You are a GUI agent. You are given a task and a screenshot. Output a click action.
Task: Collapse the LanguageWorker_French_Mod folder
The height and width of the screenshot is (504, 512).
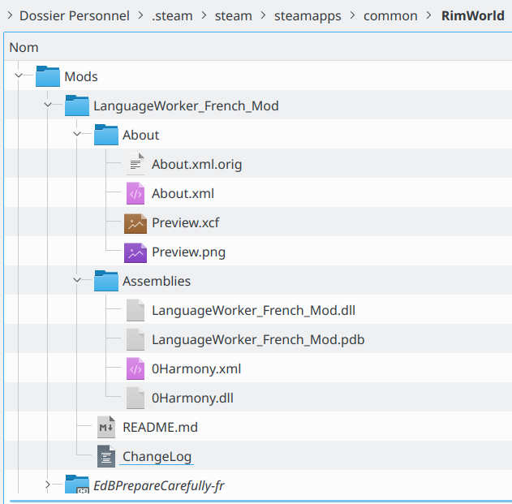(48, 105)
